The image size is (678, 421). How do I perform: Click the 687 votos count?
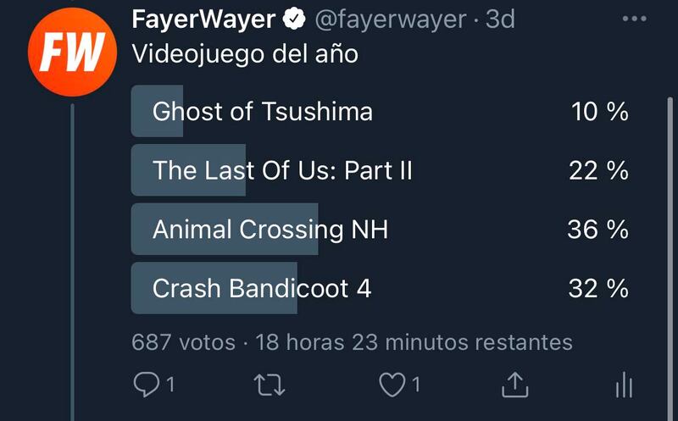[x=183, y=342]
